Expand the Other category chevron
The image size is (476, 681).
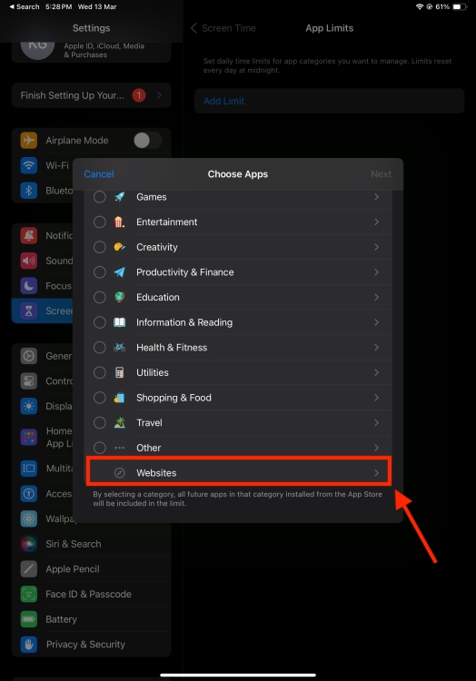point(377,448)
